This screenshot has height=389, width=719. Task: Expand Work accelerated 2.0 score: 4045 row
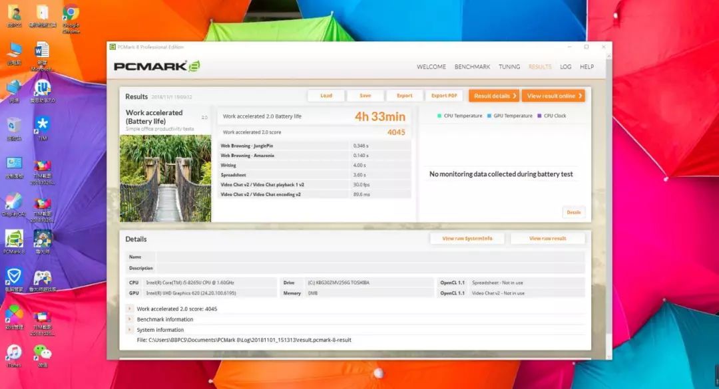pyautogui.click(x=130, y=309)
